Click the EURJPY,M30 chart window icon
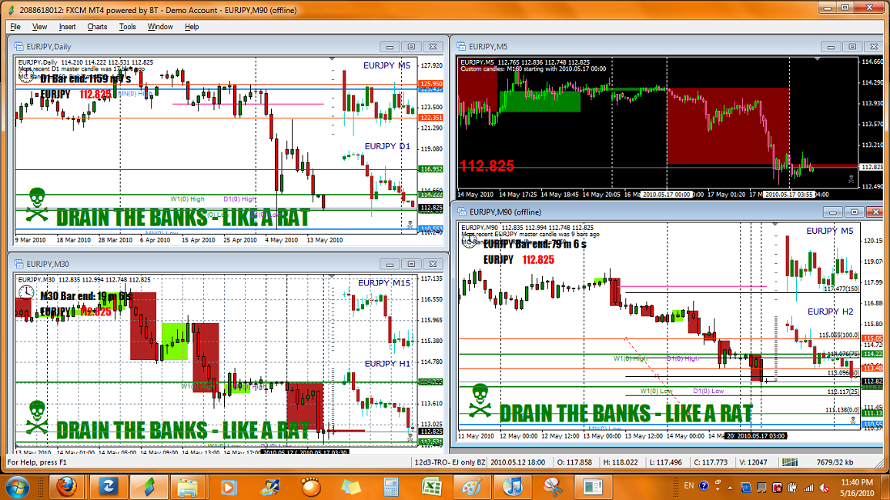This screenshot has width=890, height=500. pos(18,264)
